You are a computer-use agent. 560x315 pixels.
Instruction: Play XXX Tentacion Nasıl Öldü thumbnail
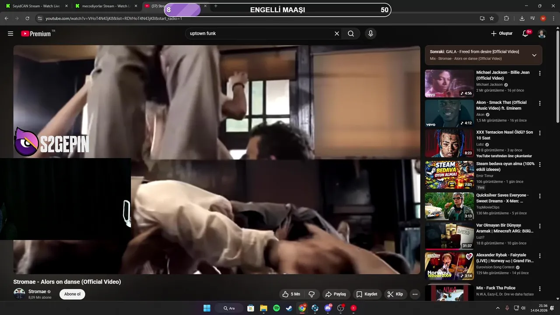449,143
